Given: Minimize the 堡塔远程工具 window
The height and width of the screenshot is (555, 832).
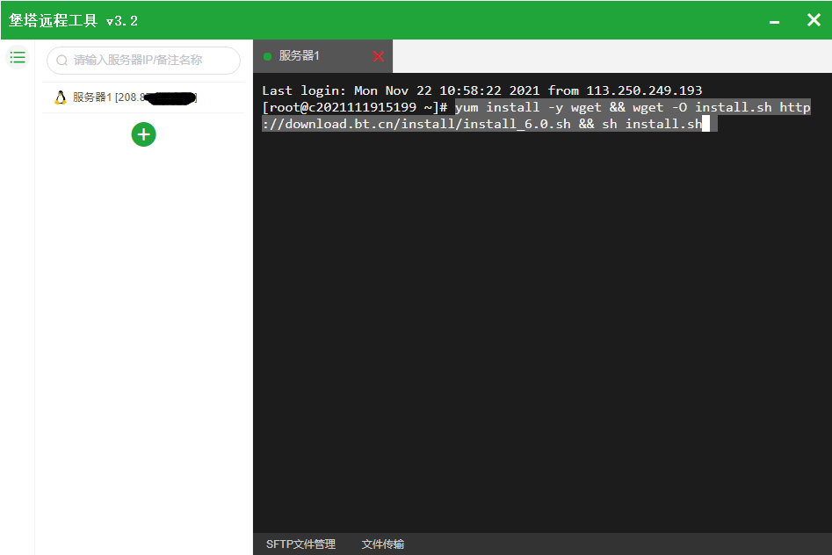Looking at the screenshot, I should [775, 22].
